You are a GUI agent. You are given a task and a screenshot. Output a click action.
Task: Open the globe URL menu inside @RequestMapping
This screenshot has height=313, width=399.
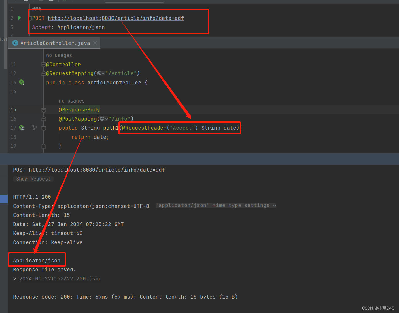(x=101, y=73)
